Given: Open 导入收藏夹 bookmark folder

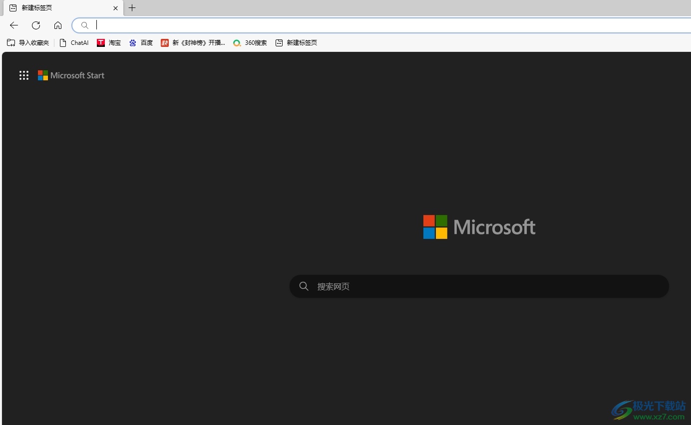Looking at the screenshot, I should tap(28, 43).
